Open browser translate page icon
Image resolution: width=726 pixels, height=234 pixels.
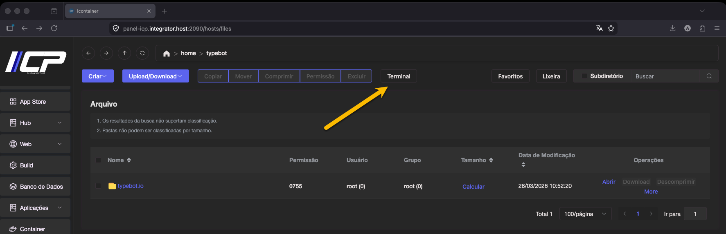[599, 28]
